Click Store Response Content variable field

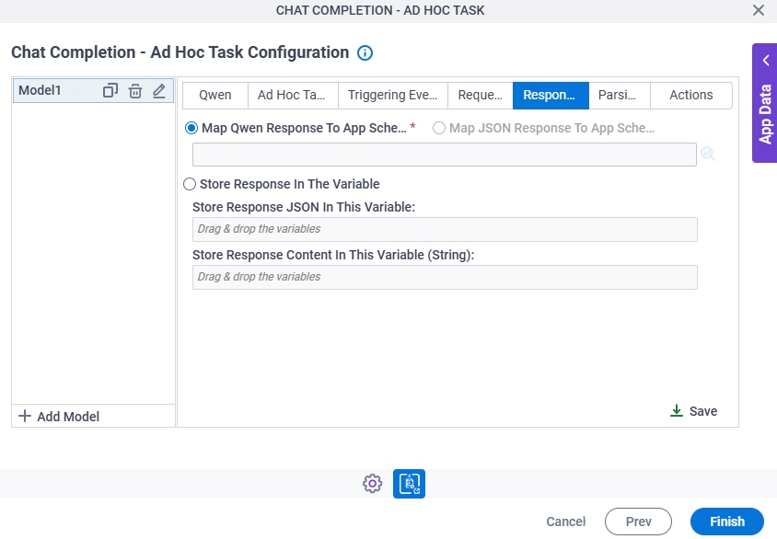tap(445, 277)
